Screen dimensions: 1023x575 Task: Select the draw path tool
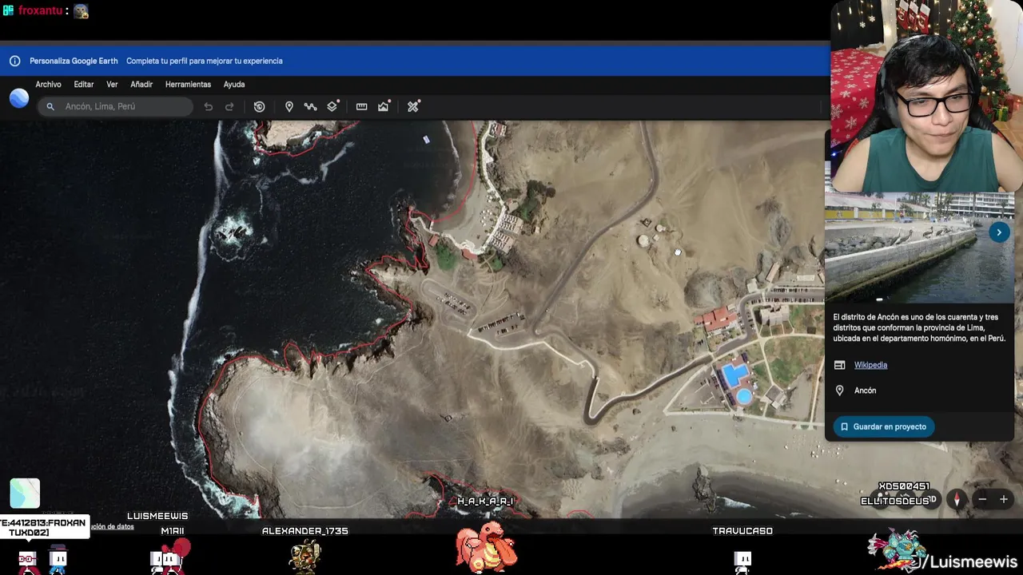(310, 106)
